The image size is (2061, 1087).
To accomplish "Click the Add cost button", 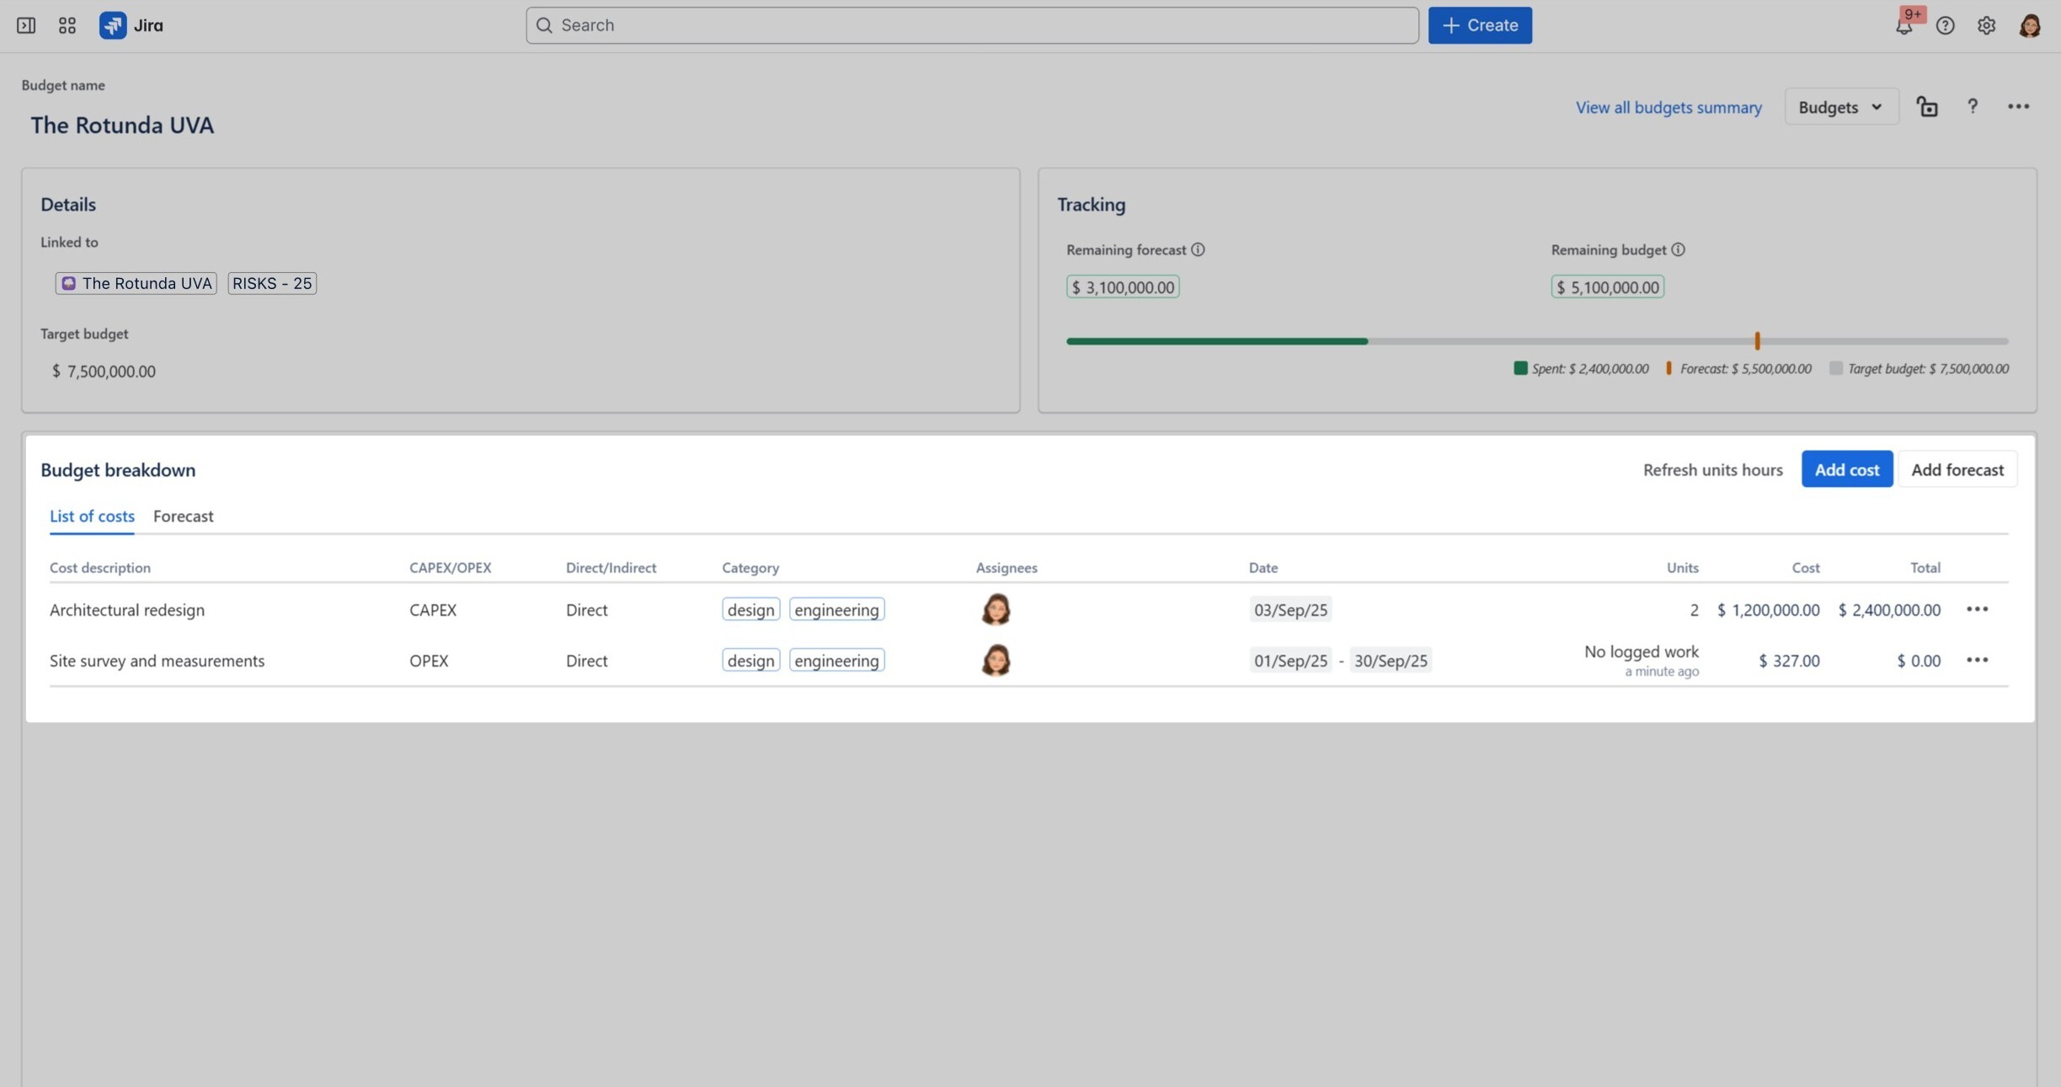I will 1845,469.
